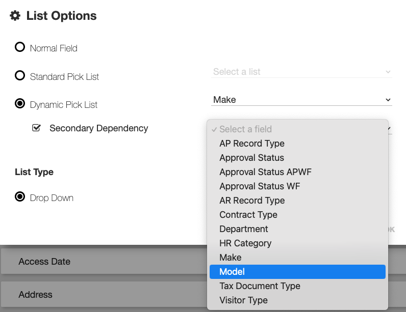Image resolution: width=406 pixels, height=312 pixels.
Task: Choose Model from the field list
Action: (x=297, y=272)
